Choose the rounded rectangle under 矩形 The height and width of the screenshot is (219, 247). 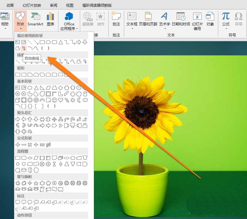24,75
